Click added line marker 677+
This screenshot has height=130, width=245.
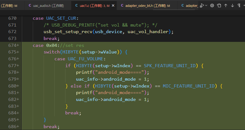click(14, 66)
